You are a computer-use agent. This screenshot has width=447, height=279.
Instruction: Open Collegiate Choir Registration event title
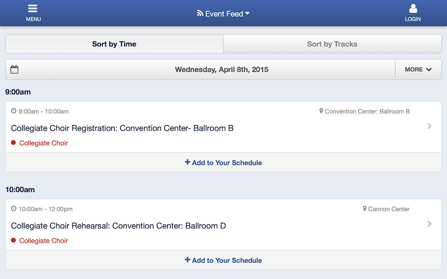[122, 128]
